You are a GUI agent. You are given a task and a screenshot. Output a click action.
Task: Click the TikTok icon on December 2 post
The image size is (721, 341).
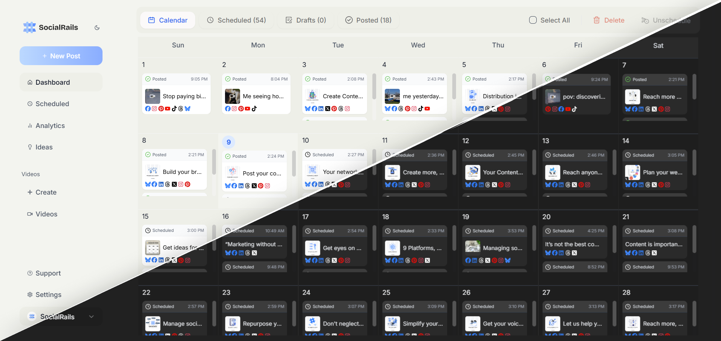254,109
